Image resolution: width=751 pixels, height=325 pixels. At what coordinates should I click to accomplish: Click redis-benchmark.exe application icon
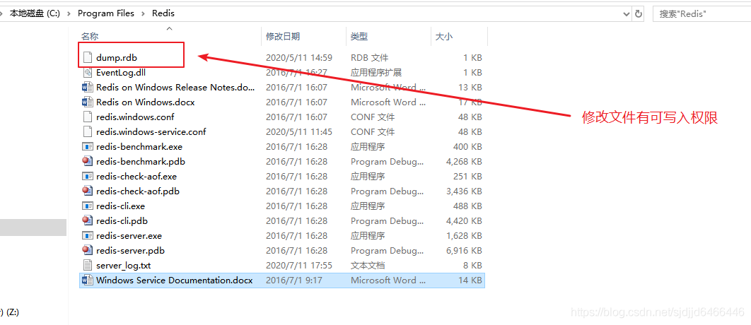87,146
